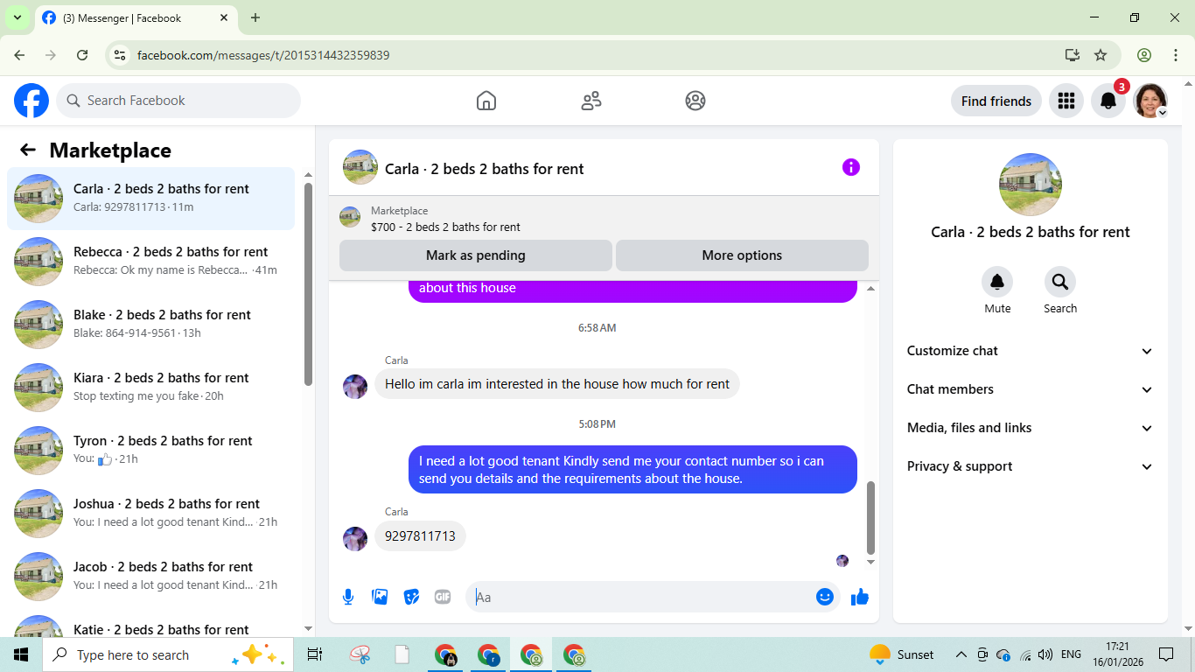Screen dimensions: 1195x672
Task: Search in conversation using magnifier icon
Action: point(1060,282)
